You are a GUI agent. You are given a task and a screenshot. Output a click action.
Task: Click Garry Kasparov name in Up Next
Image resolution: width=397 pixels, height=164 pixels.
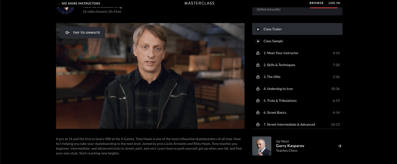[x=290, y=146]
